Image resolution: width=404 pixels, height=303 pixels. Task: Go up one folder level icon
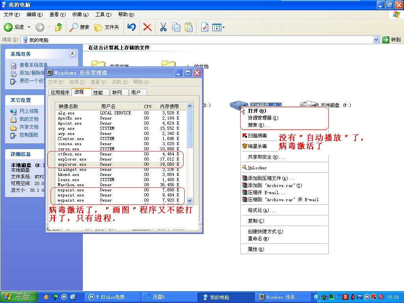pos(59,27)
